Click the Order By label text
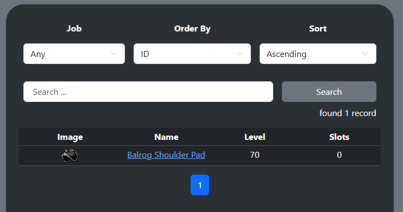 [192, 29]
